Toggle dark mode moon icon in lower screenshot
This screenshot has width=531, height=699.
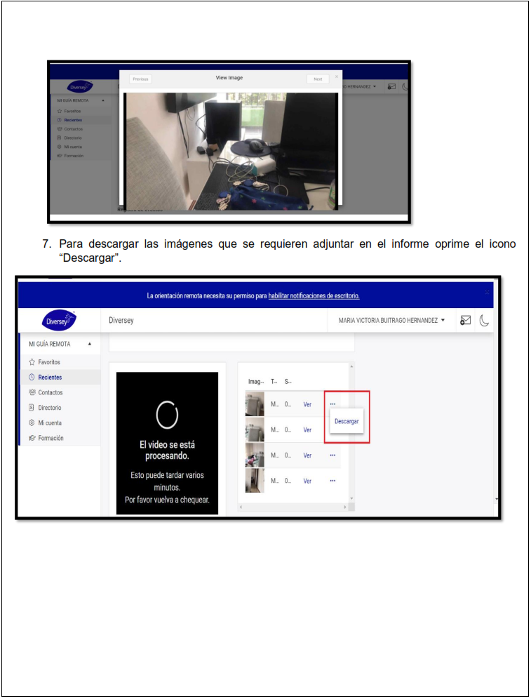[x=485, y=320]
